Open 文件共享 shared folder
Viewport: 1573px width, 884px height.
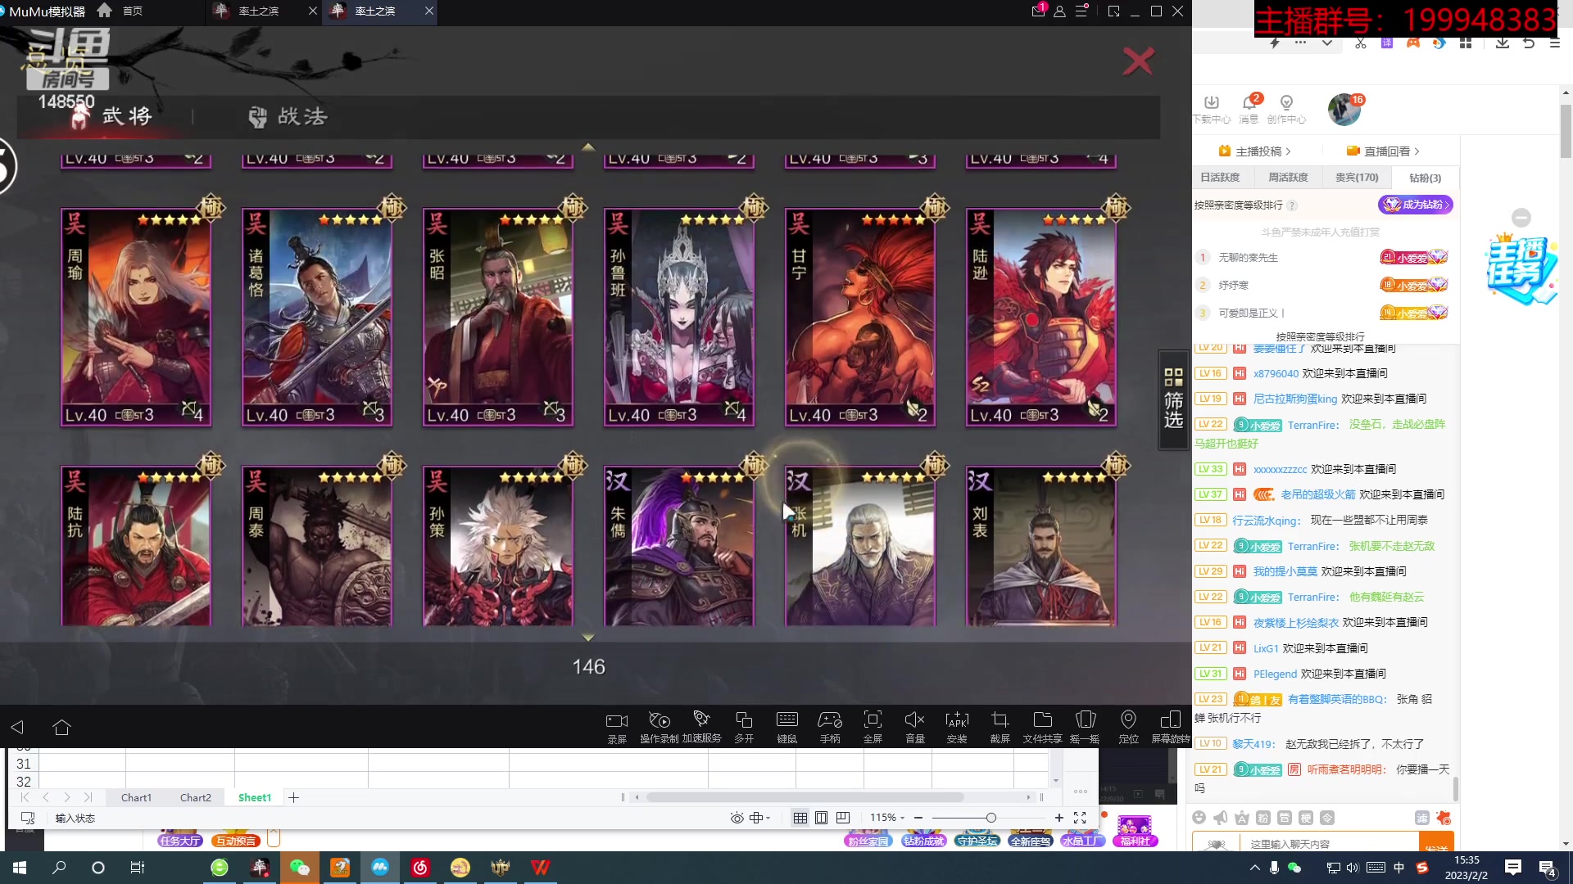coord(1042,727)
